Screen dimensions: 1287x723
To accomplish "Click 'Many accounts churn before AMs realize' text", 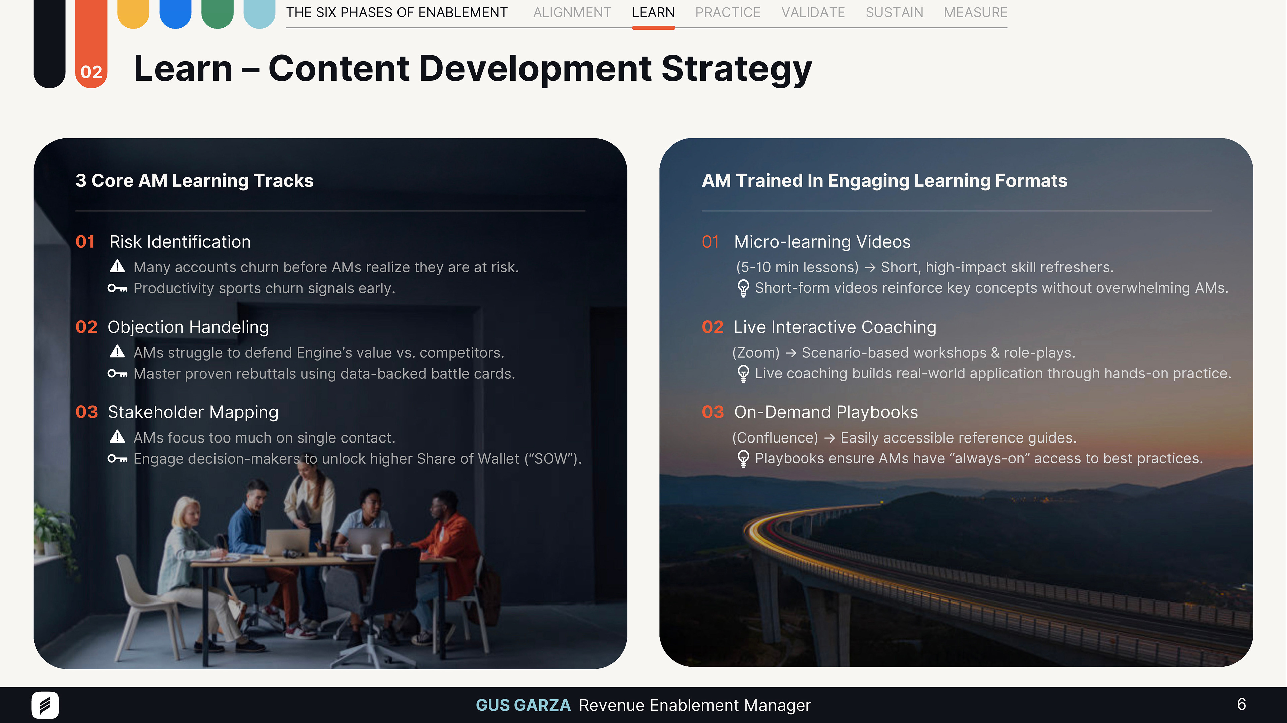I will click(326, 267).
